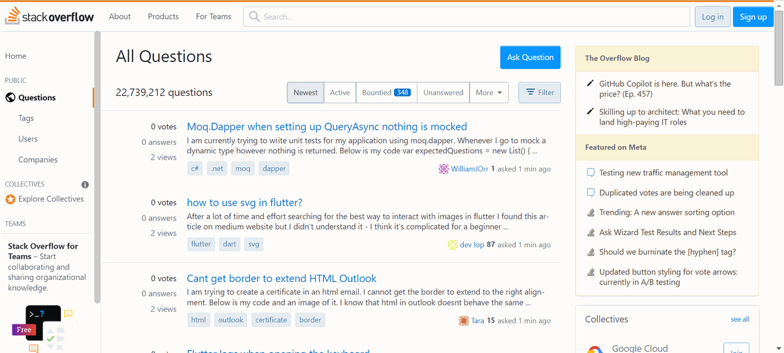
Task: Click Tara's avatar image
Action: coord(464,320)
